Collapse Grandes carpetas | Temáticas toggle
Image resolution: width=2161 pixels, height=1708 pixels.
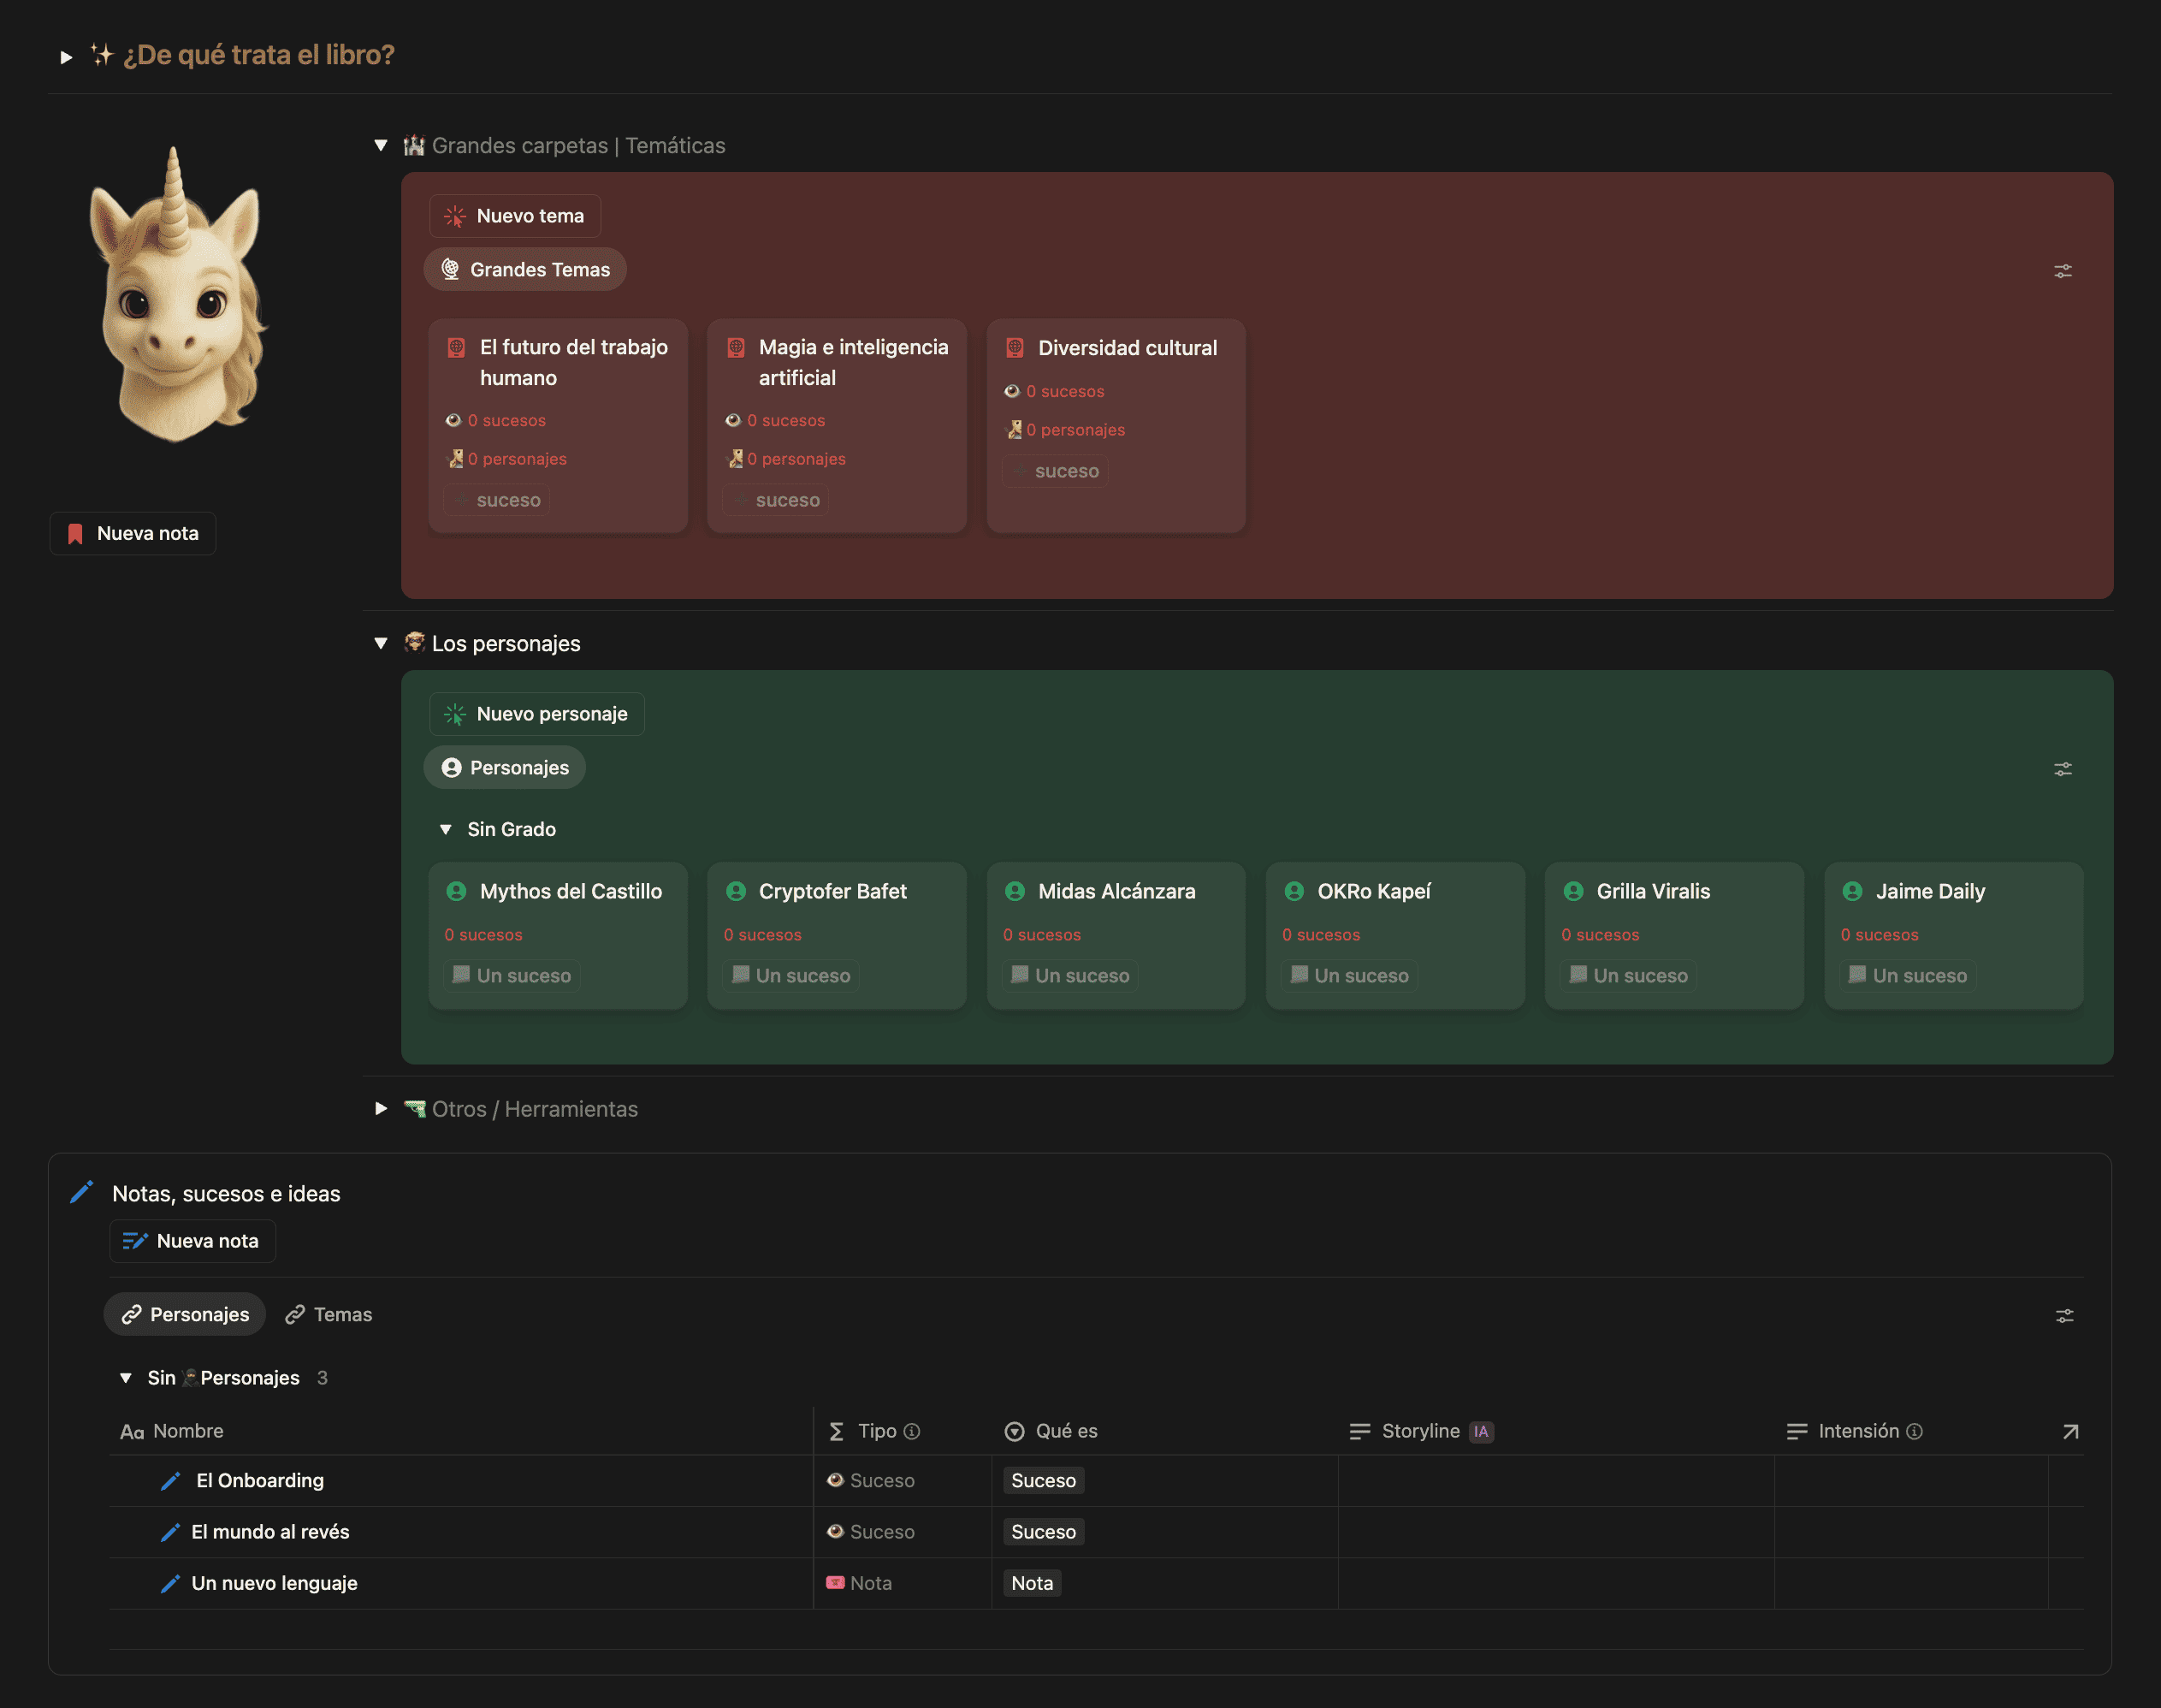pos(381,146)
